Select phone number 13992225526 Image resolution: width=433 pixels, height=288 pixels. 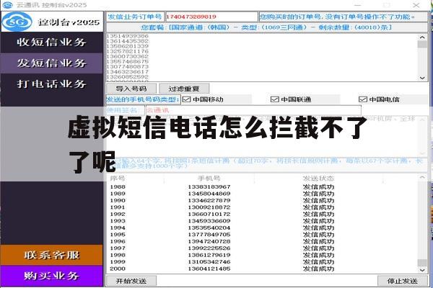[209, 248]
